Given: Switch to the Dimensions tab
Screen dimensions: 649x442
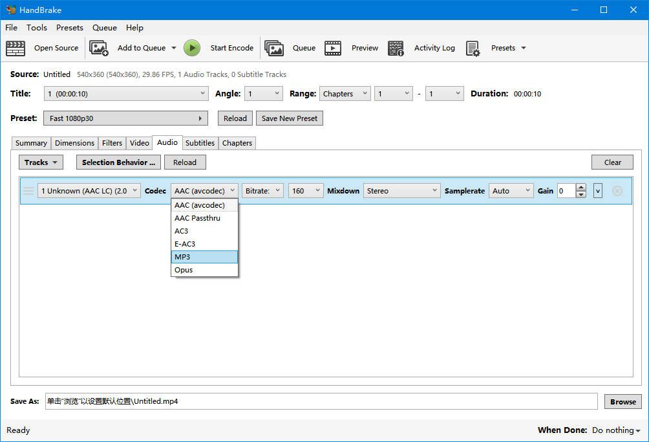Looking at the screenshot, I should click(x=74, y=143).
